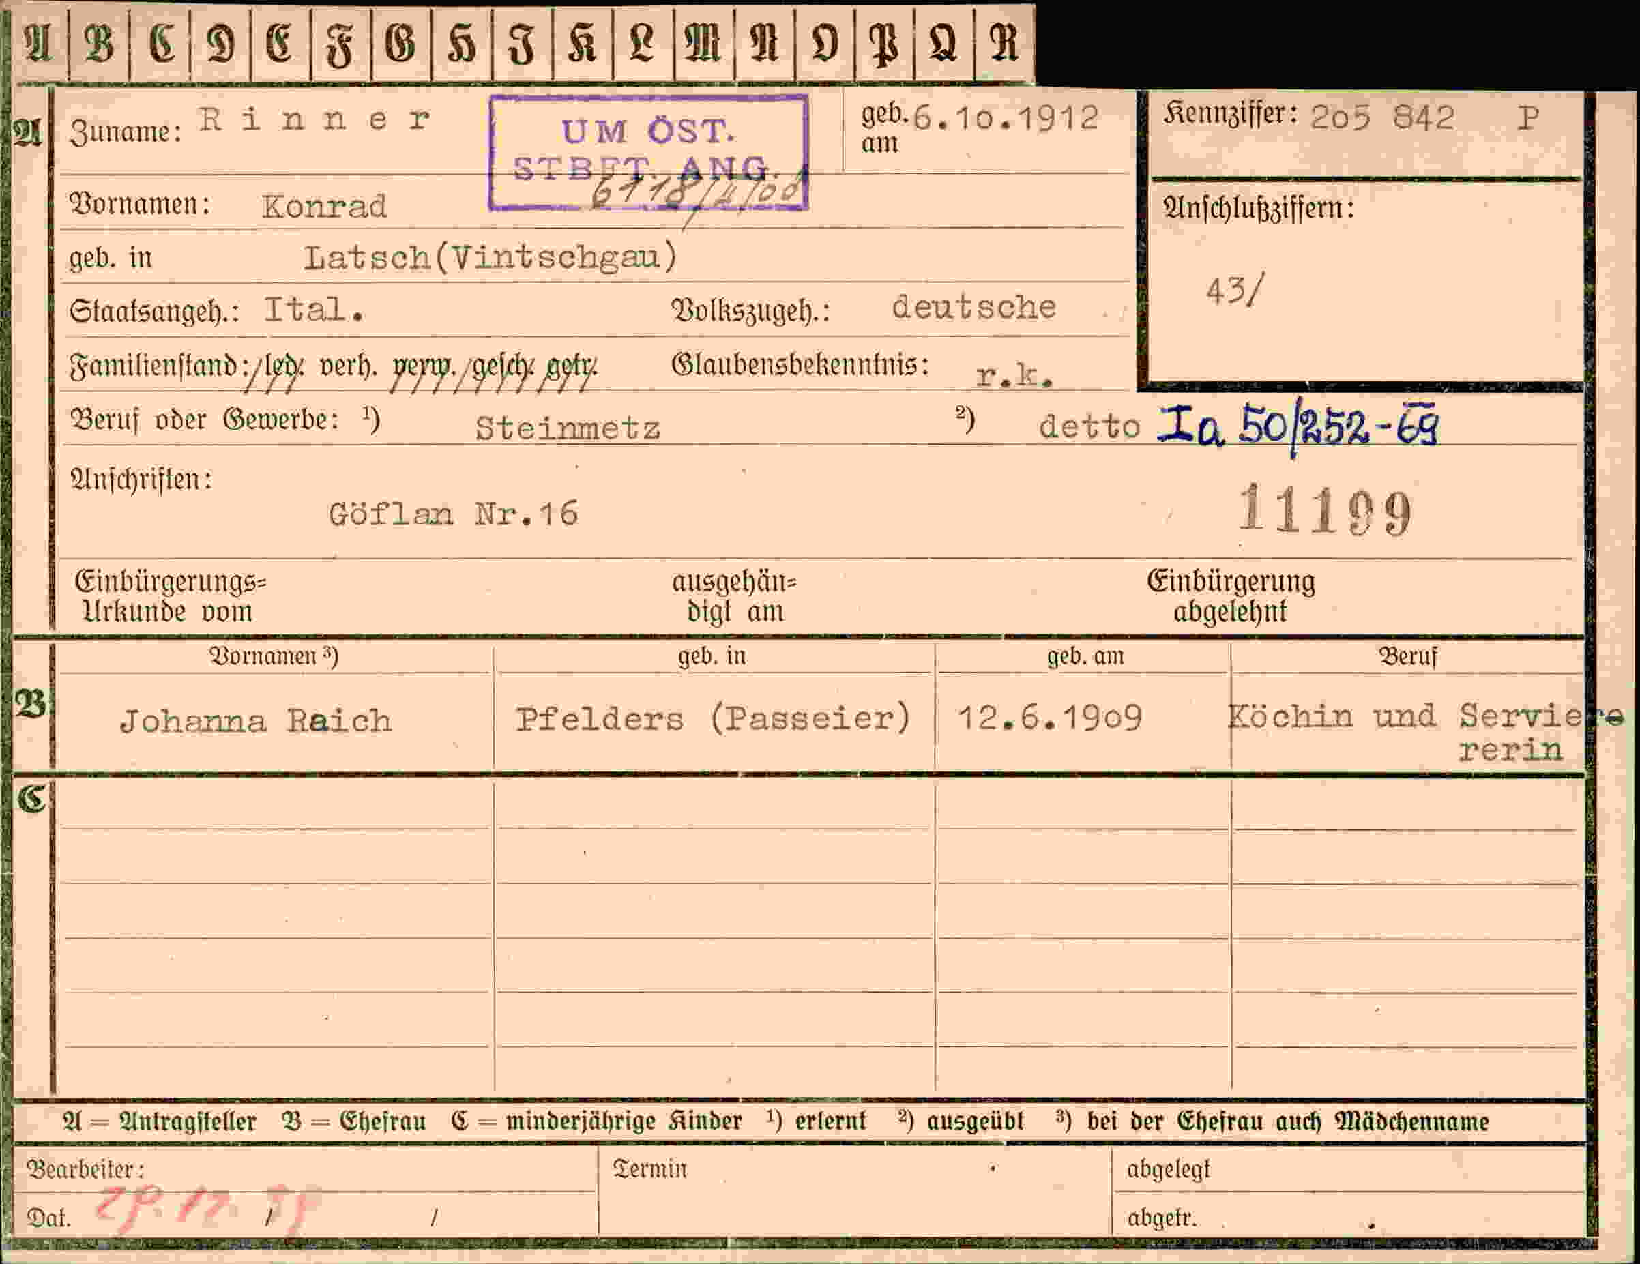This screenshot has height=1264, width=1640.
Task: Open the letter D index tab
Action: coord(220,44)
